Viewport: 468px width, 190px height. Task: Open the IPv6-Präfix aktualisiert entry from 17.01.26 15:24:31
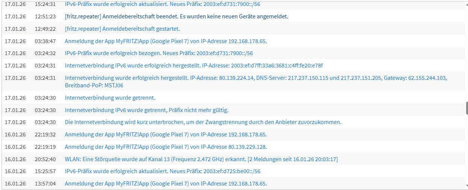pos(162,4)
